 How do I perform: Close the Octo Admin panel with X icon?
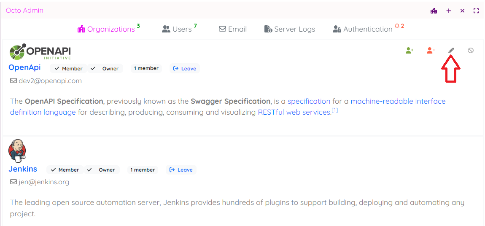point(462,11)
